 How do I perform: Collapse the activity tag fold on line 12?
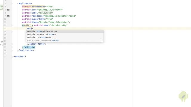point(12,25)
